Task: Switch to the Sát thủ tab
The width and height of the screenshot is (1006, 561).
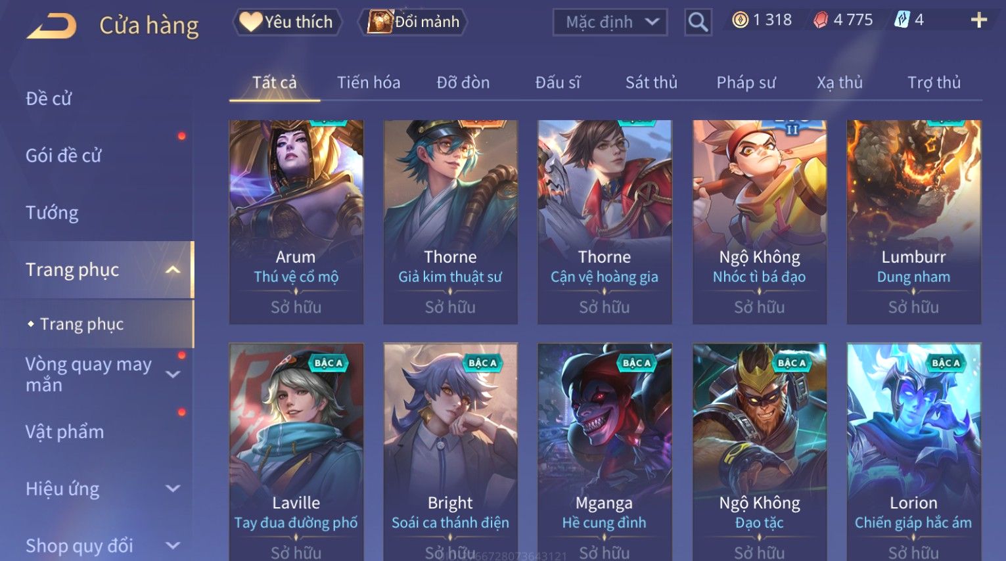Action: [x=651, y=82]
